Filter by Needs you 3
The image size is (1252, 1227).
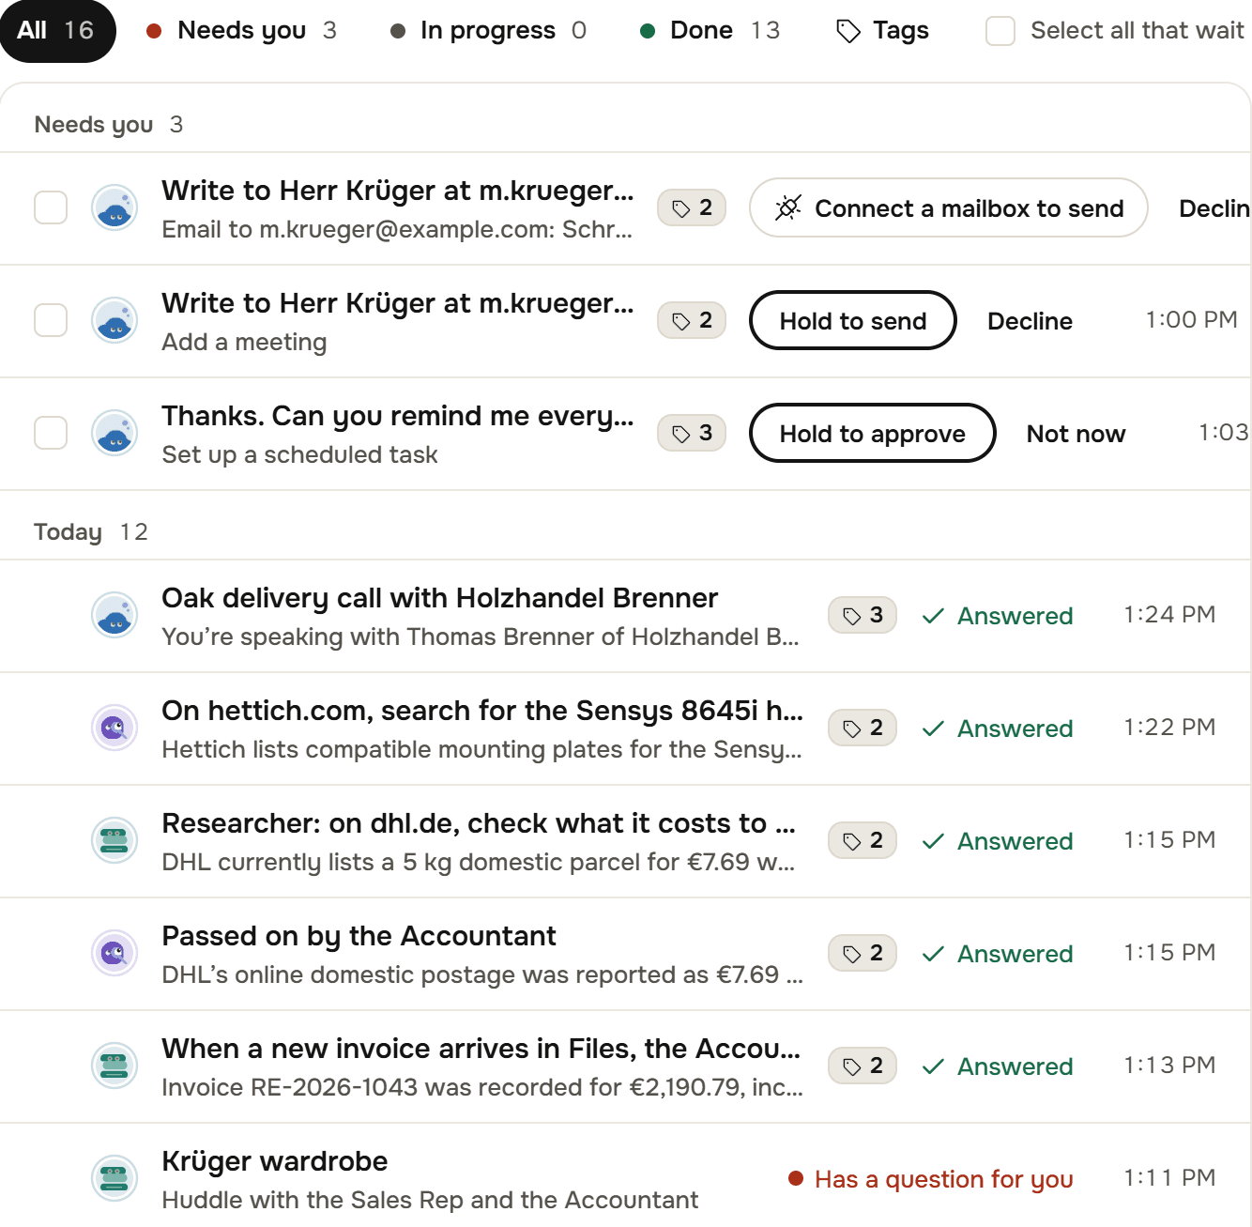point(242,31)
